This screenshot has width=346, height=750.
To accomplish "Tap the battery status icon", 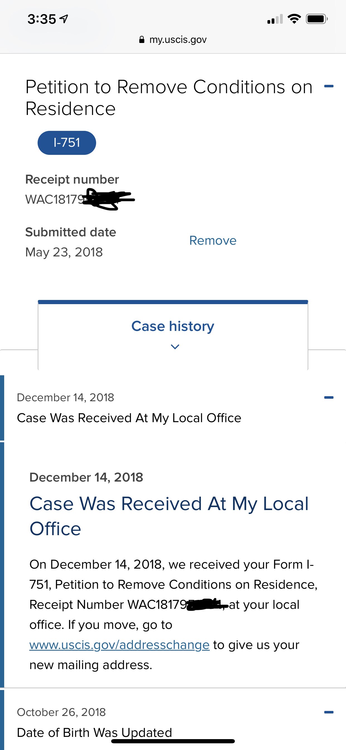I will 317,19.
